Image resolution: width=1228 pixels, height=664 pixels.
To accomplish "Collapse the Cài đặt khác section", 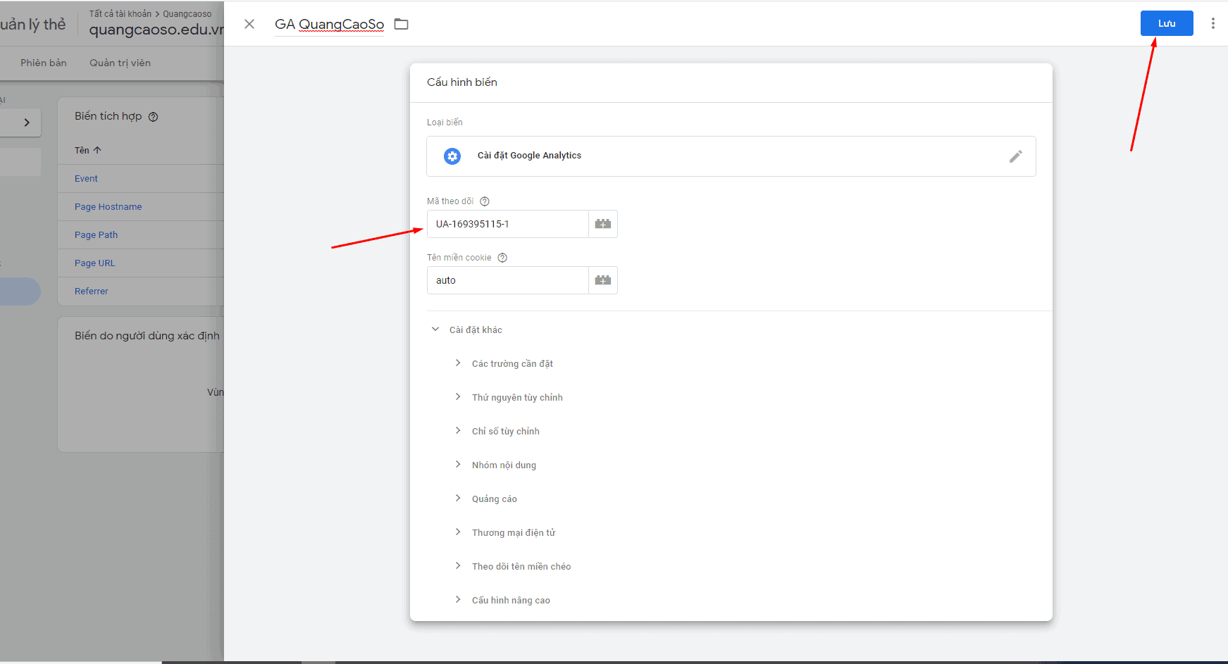I will [435, 330].
